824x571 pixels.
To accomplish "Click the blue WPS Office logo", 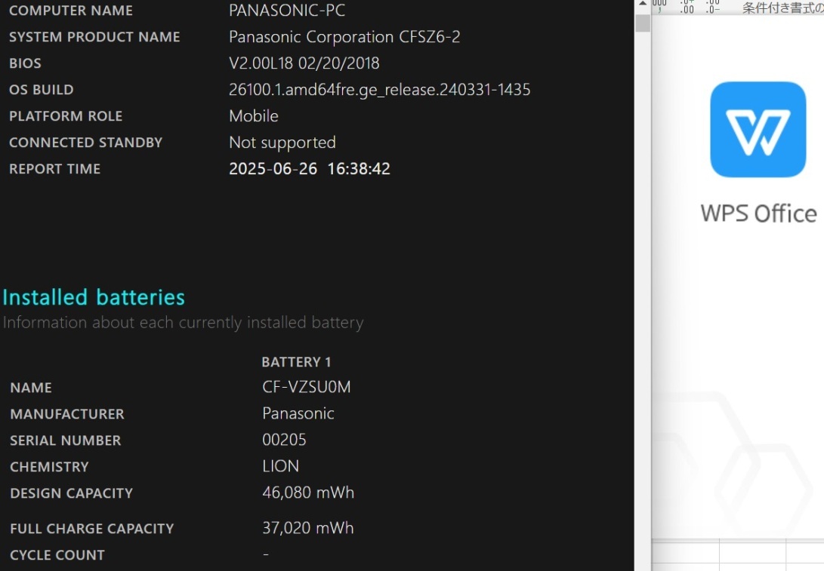I will pyautogui.click(x=758, y=129).
